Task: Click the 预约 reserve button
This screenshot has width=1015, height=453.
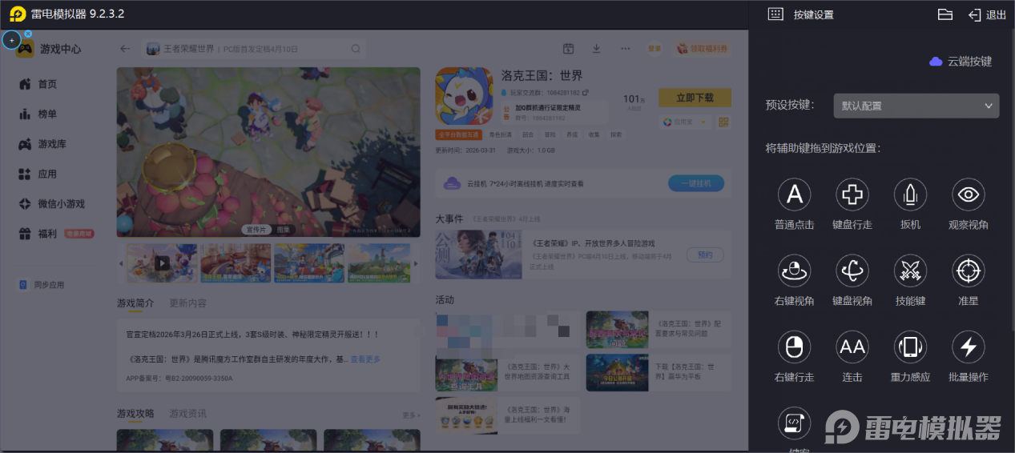Action: tap(705, 255)
